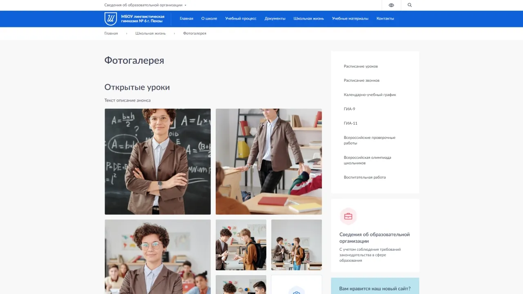Click the 'Открытые уроки' album heading
523x294 pixels.
click(137, 87)
